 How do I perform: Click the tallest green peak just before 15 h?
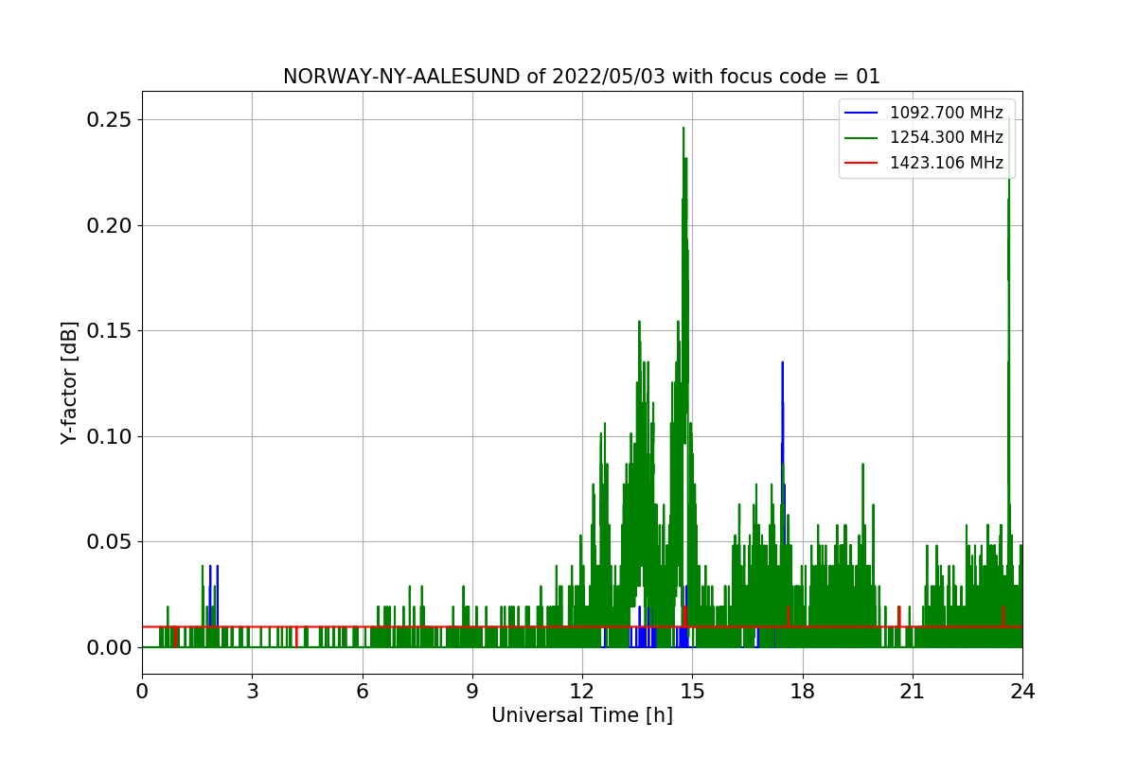click(x=683, y=129)
